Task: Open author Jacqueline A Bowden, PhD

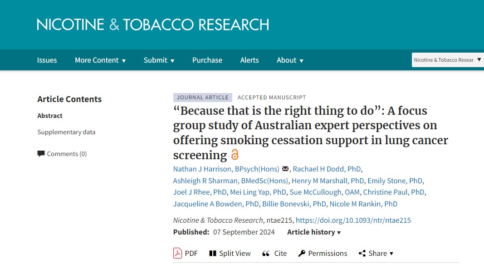Action: click(216, 204)
